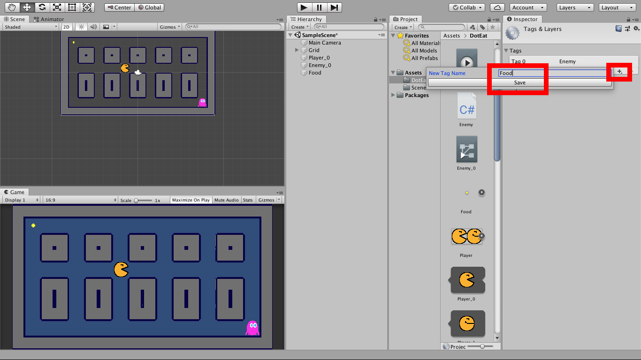Toggle pivot mode Center button
Screen dimensions: 641x360
(119, 7)
